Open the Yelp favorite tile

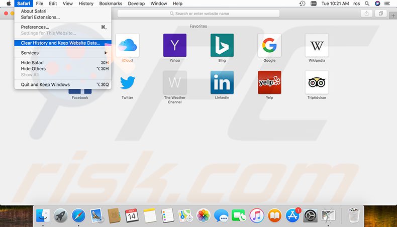tap(269, 82)
